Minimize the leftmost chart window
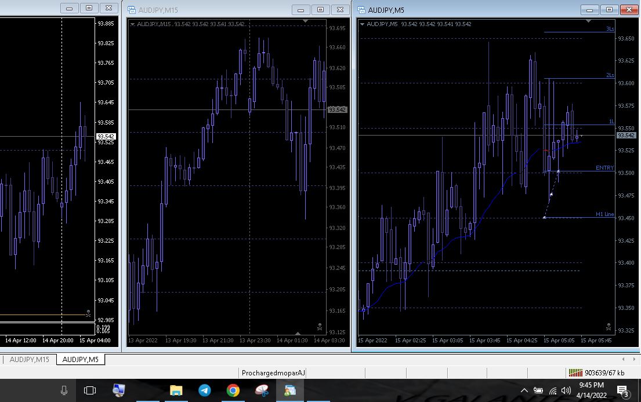 tap(69, 8)
